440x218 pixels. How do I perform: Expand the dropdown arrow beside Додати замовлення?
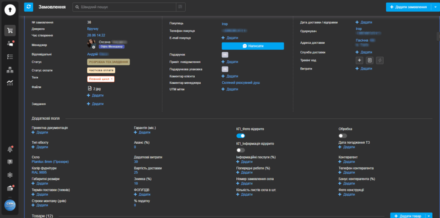433,7
